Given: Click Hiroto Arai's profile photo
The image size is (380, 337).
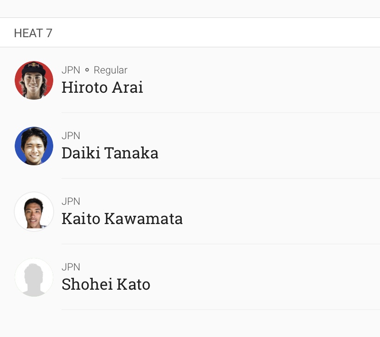Looking at the screenshot, I should [x=34, y=80].
